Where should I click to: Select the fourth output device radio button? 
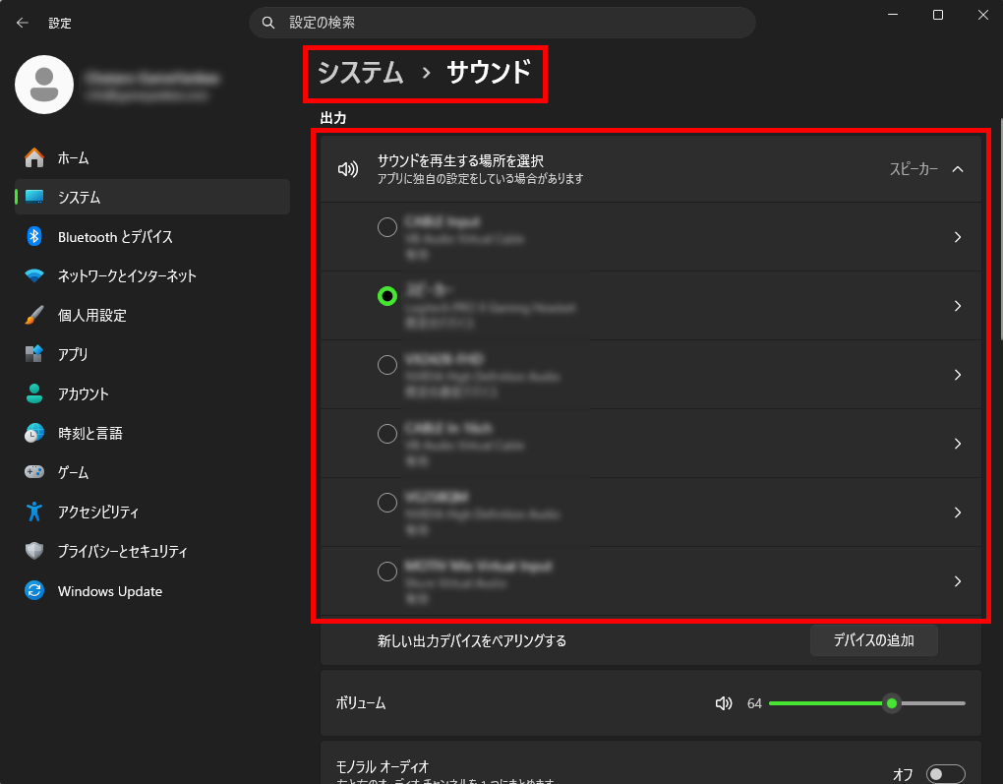click(387, 433)
